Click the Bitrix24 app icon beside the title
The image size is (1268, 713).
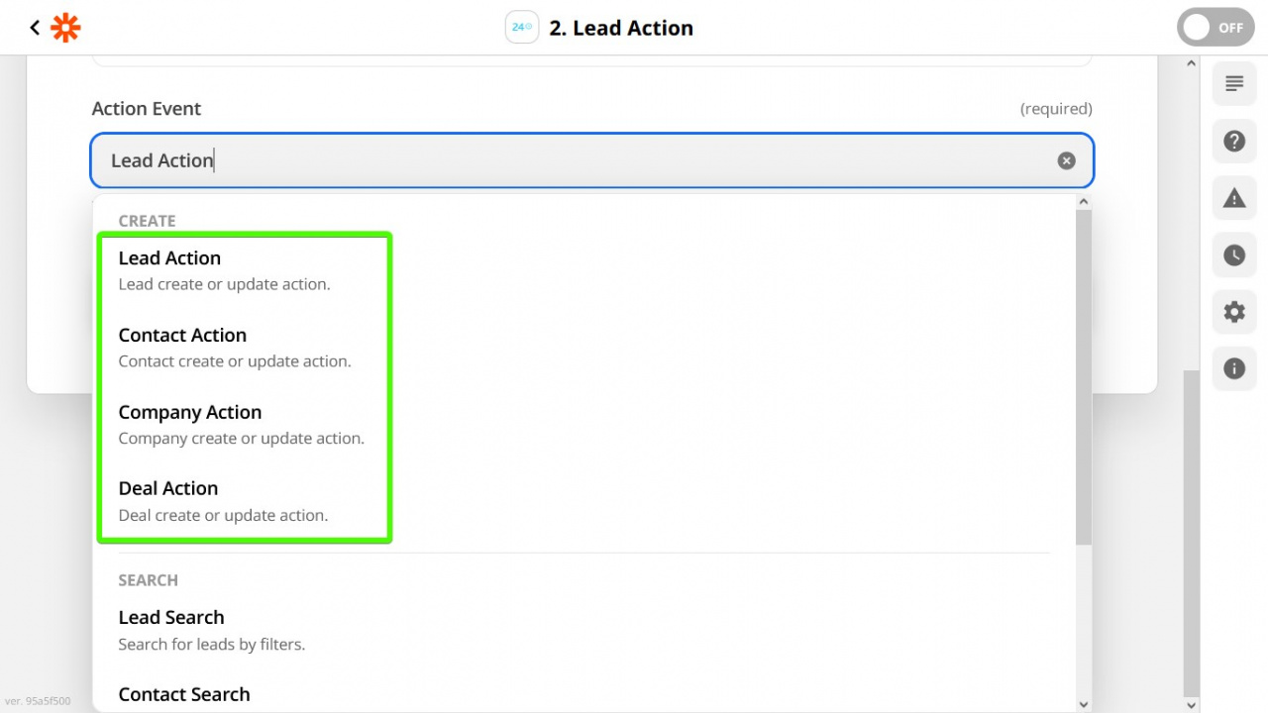tap(522, 28)
